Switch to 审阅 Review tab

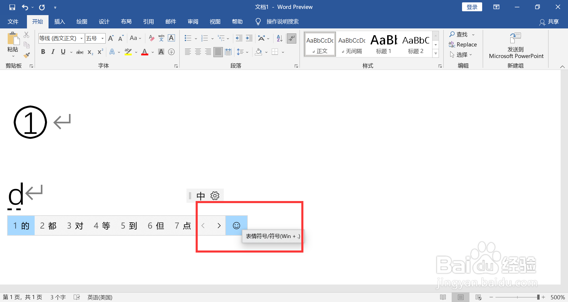(x=193, y=22)
